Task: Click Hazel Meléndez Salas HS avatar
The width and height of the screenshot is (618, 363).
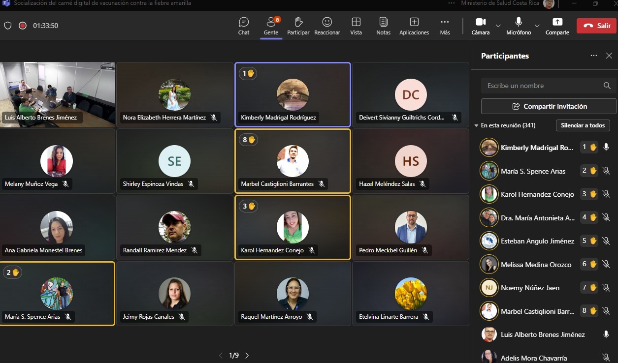Action: pyautogui.click(x=411, y=161)
